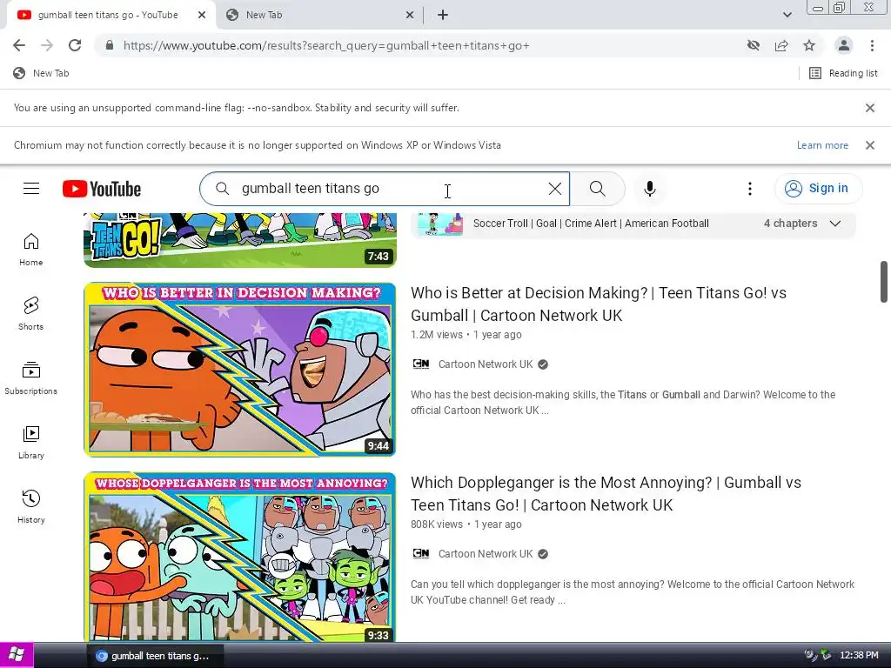Open Library in sidebar
The image size is (891, 668).
click(30, 443)
